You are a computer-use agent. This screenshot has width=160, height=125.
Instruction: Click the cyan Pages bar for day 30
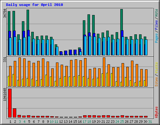(146, 47)
